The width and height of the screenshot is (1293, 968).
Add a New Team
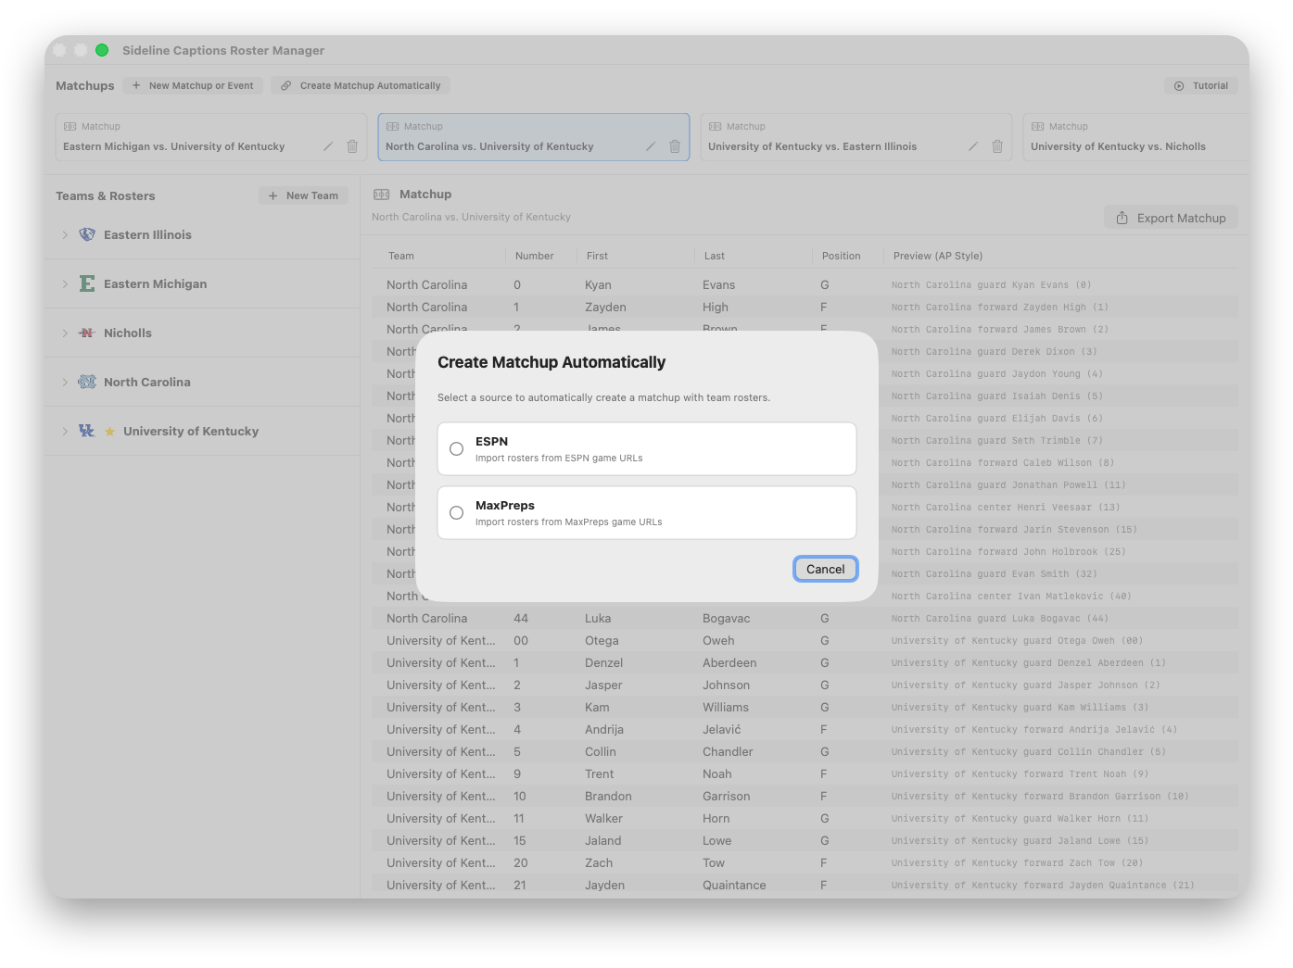(303, 195)
